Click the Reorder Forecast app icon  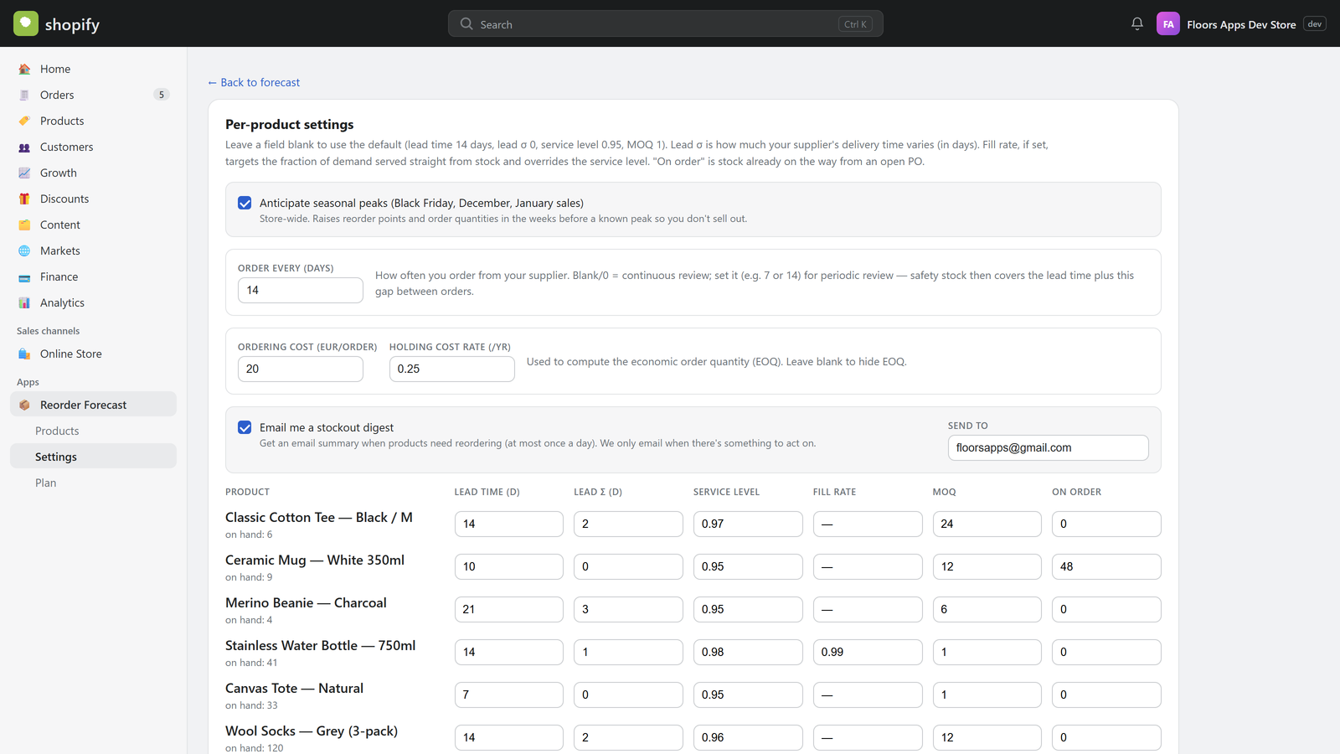[24, 405]
